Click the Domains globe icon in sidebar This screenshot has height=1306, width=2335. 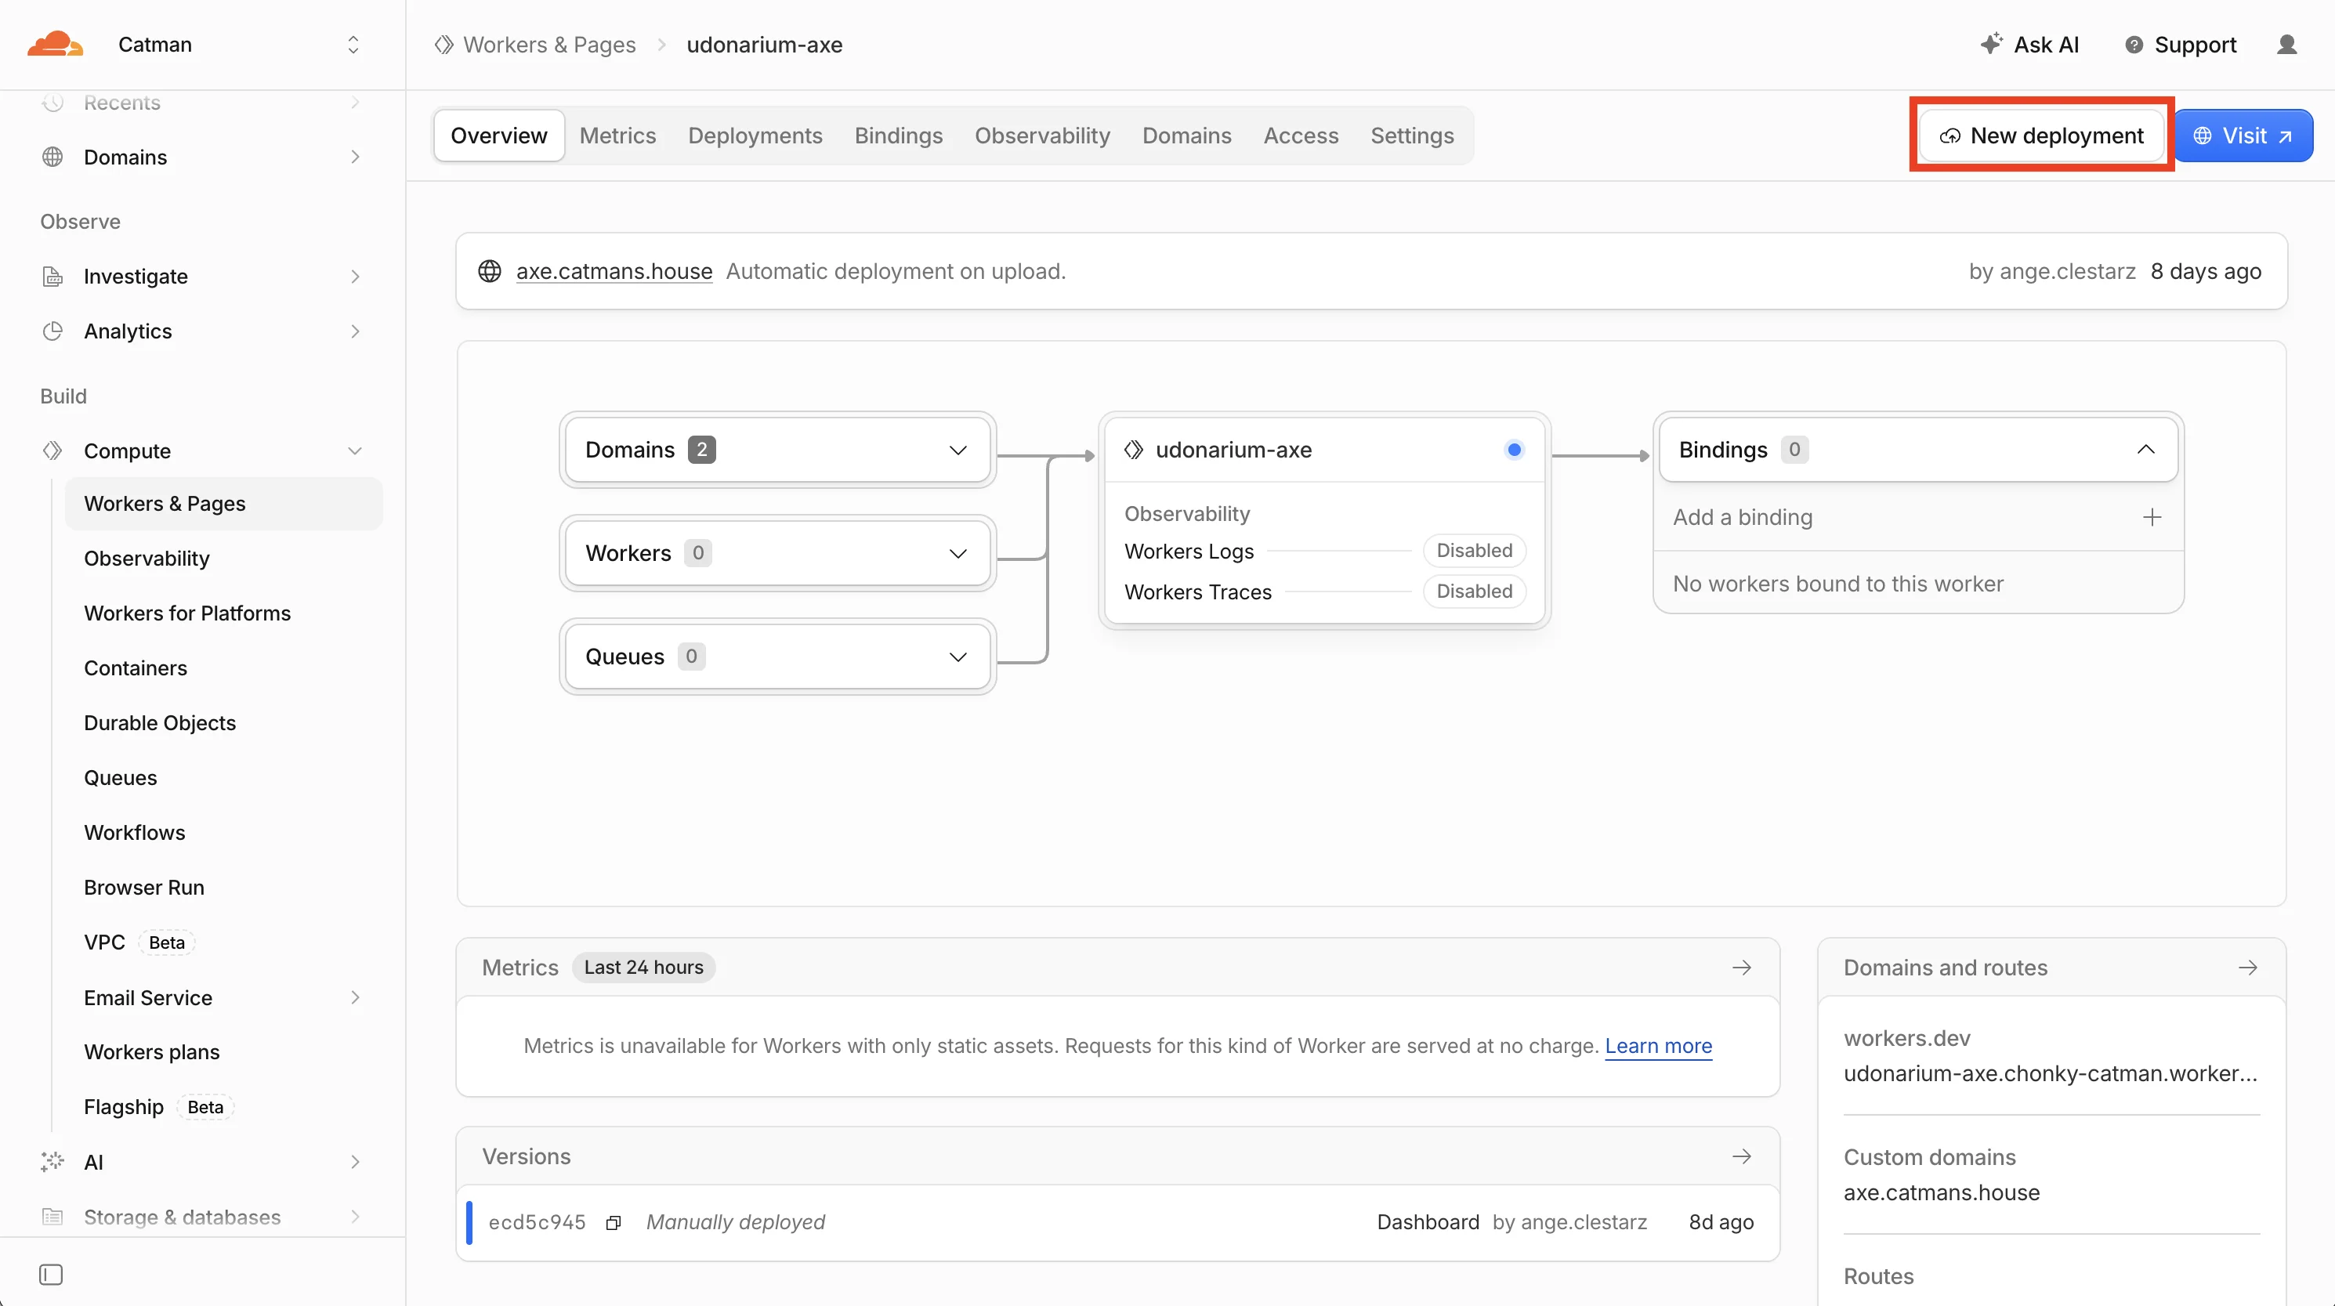coord(52,157)
